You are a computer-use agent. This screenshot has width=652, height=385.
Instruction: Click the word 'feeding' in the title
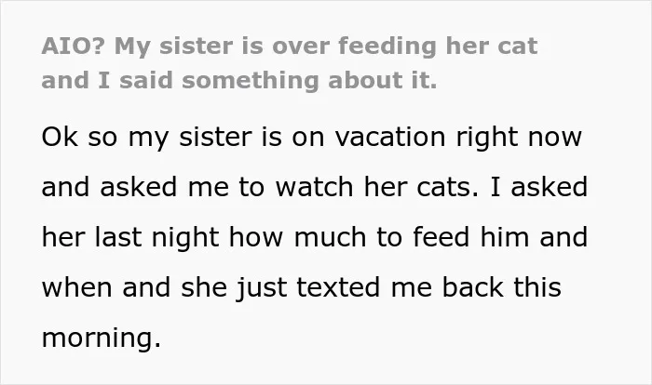click(387, 46)
